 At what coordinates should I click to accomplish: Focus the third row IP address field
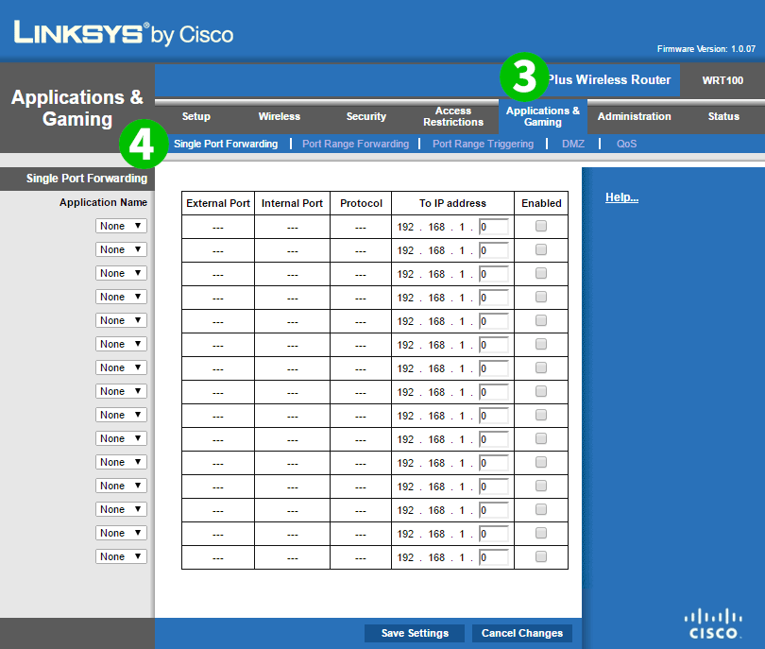pos(494,274)
